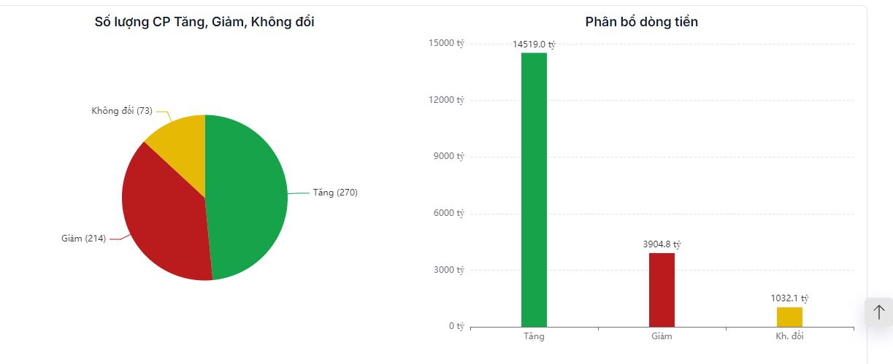
Task: Click the 'Số lượng CP Tăng, Giảm, Không đổi' title
Action: tap(204, 22)
